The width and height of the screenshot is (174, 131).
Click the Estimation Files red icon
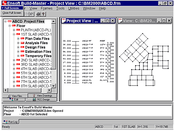(22, 52)
